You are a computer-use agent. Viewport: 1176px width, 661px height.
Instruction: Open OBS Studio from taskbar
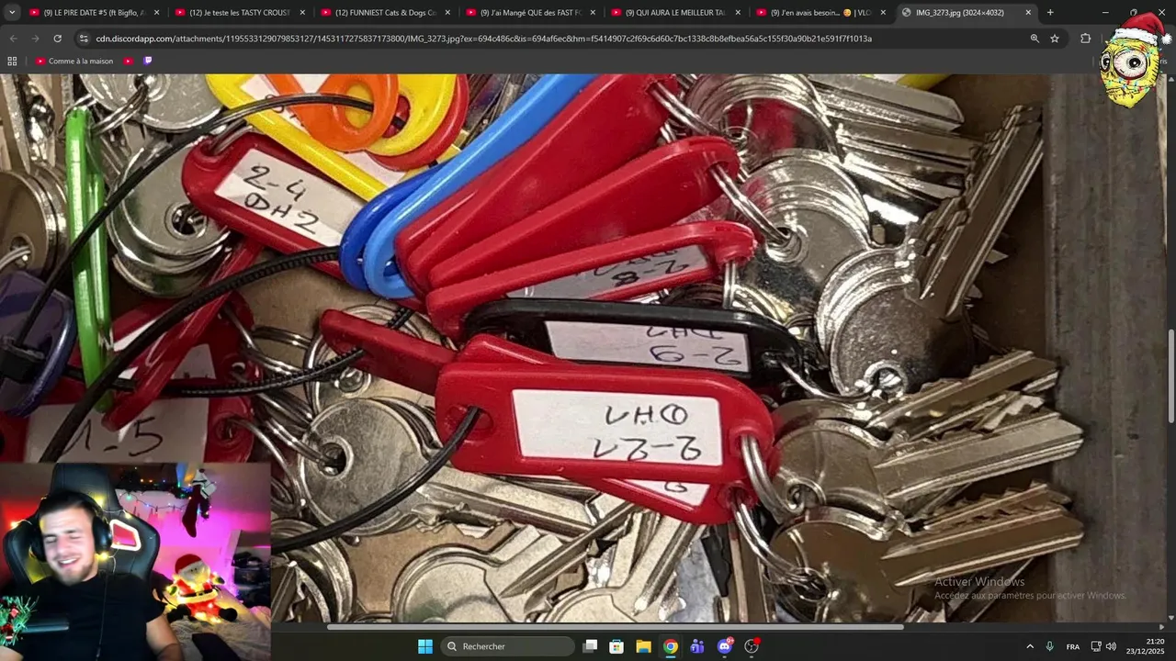coord(752,646)
